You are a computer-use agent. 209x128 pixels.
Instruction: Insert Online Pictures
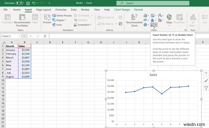tap(62, 16)
